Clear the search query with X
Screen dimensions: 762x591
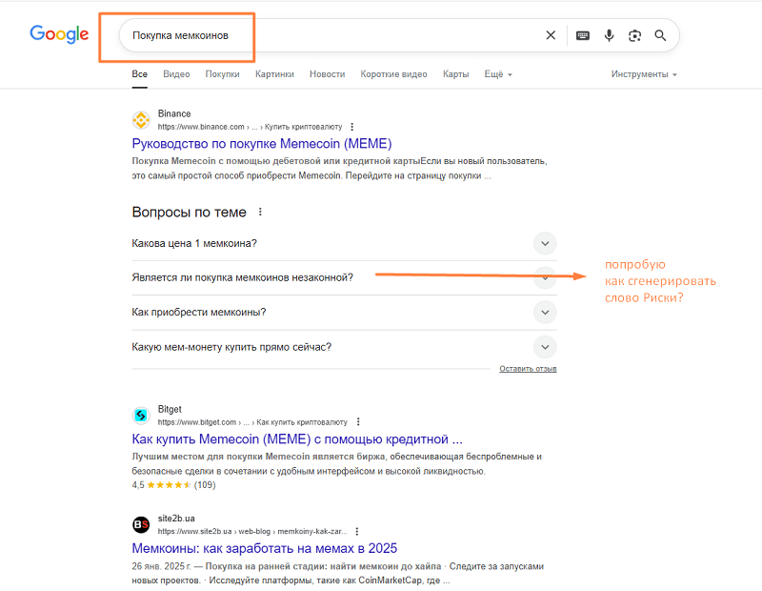(x=551, y=35)
